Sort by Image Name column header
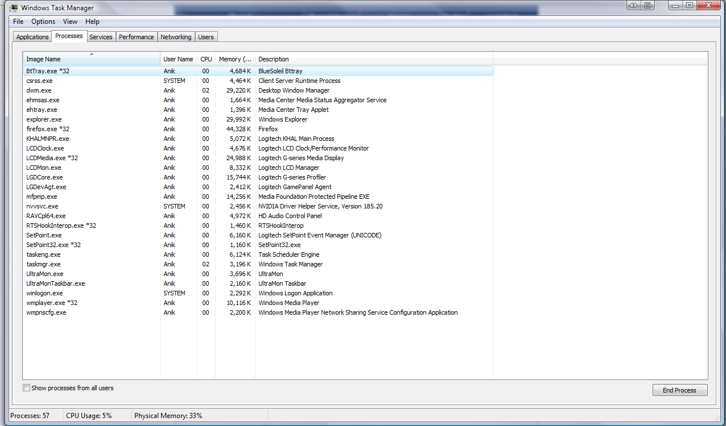726x426 pixels. [x=92, y=59]
